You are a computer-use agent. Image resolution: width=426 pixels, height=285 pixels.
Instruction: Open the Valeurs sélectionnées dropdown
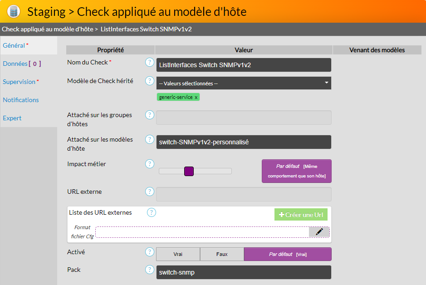pos(244,83)
